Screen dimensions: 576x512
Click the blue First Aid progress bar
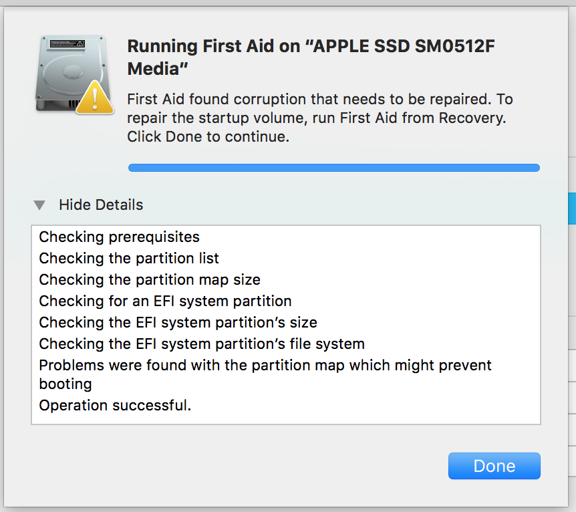tap(333, 168)
